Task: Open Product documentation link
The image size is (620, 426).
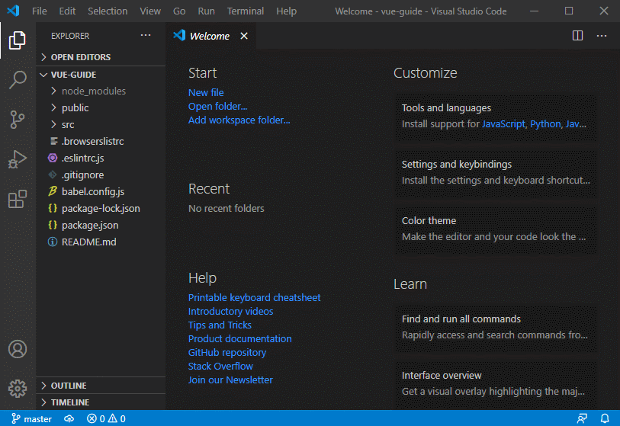Action: pos(240,338)
